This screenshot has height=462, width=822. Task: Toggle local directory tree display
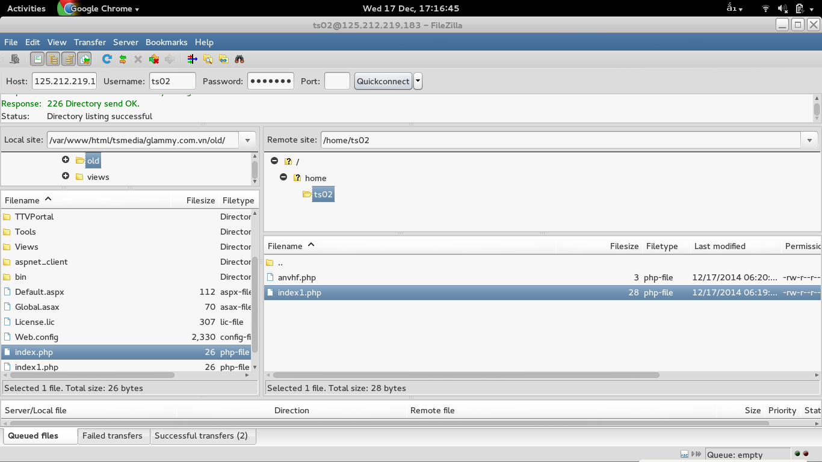point(54,59)
